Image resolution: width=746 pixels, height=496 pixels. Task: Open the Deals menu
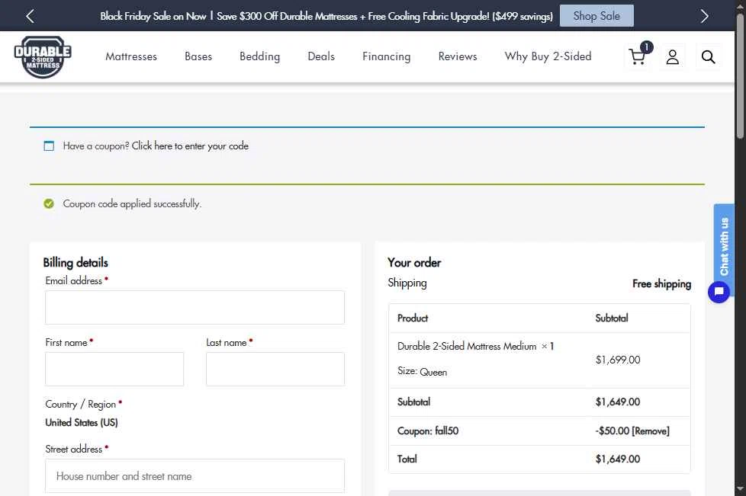pos(321,56)
